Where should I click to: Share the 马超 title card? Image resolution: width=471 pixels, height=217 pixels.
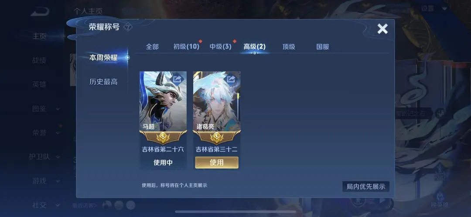(177, 79)
